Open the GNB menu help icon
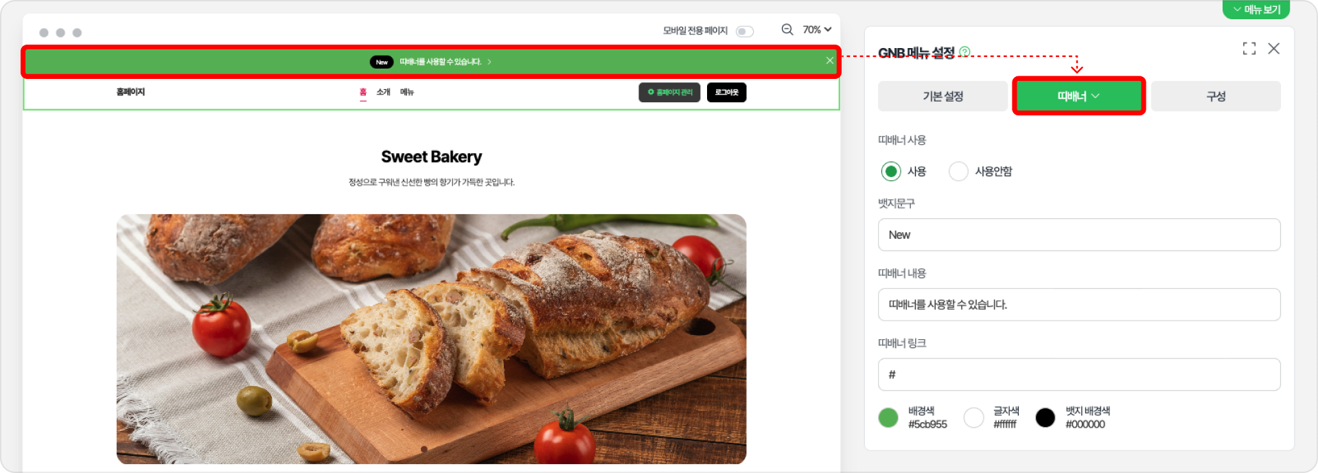 (964, 51)
